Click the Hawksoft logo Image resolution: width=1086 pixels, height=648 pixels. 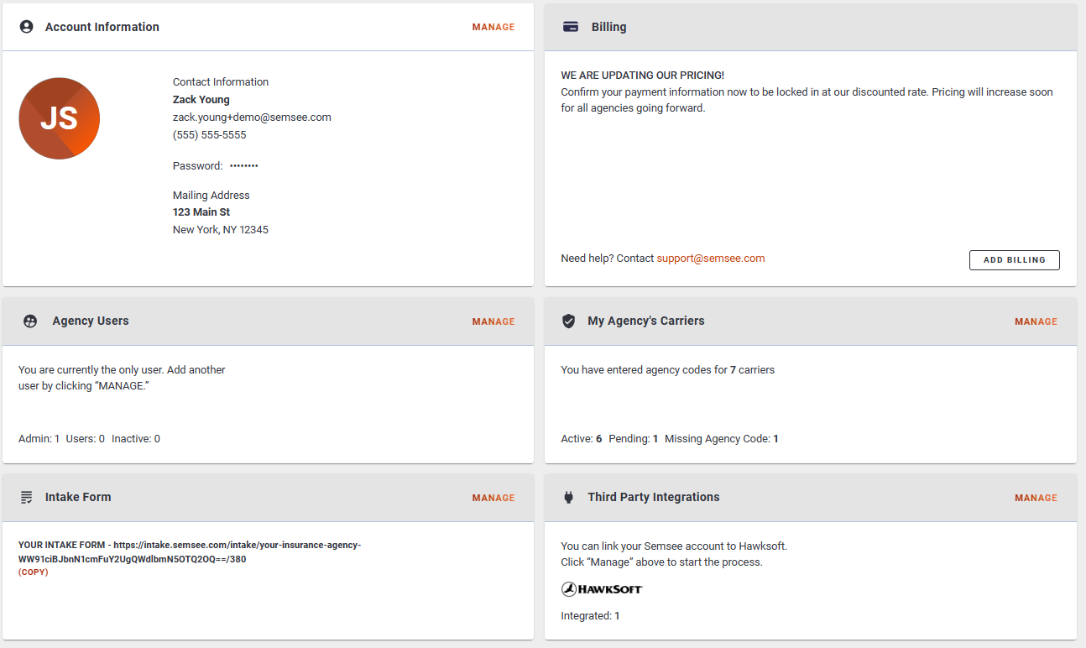[x=602, y=589]
